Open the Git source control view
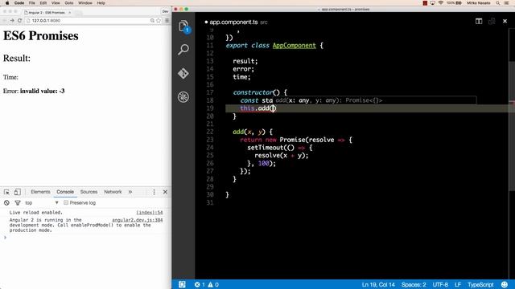Image resolution: width=515 pixels, height=289 pixels. 183,73
